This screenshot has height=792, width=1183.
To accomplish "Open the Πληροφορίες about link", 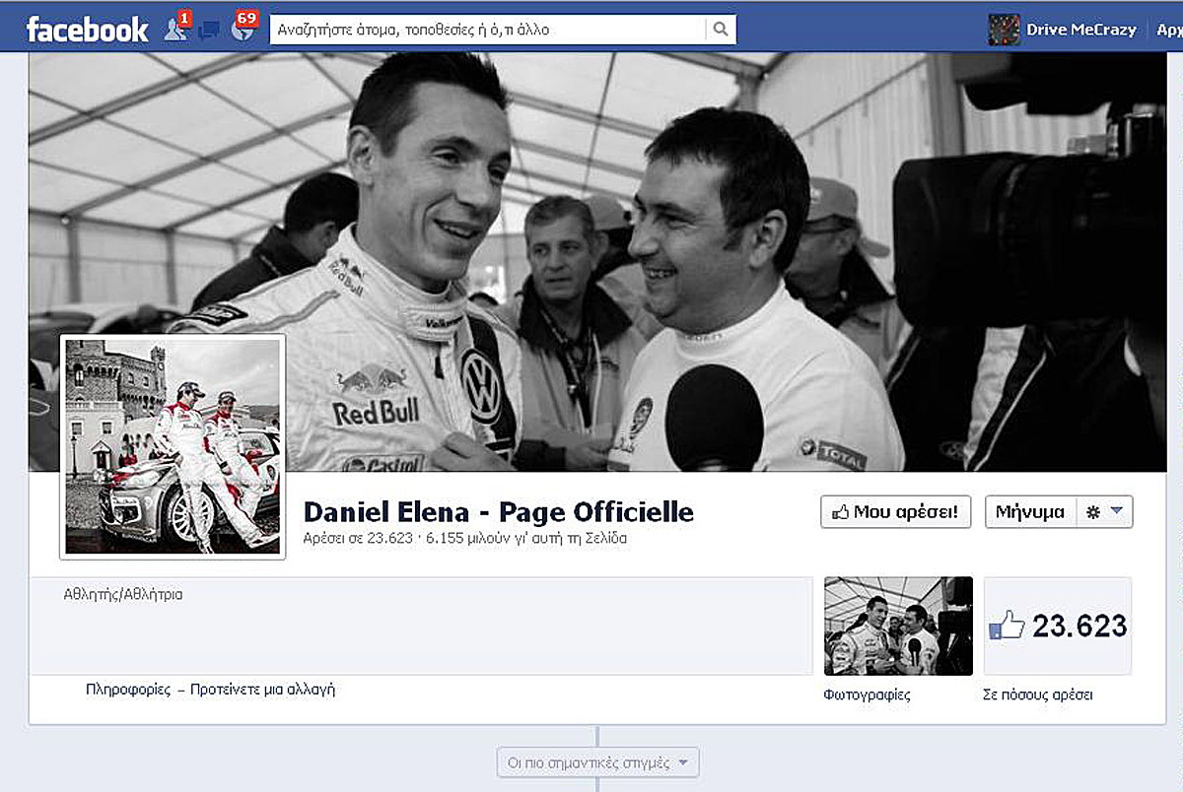I will pyautogui.click(x=128, y=690).
